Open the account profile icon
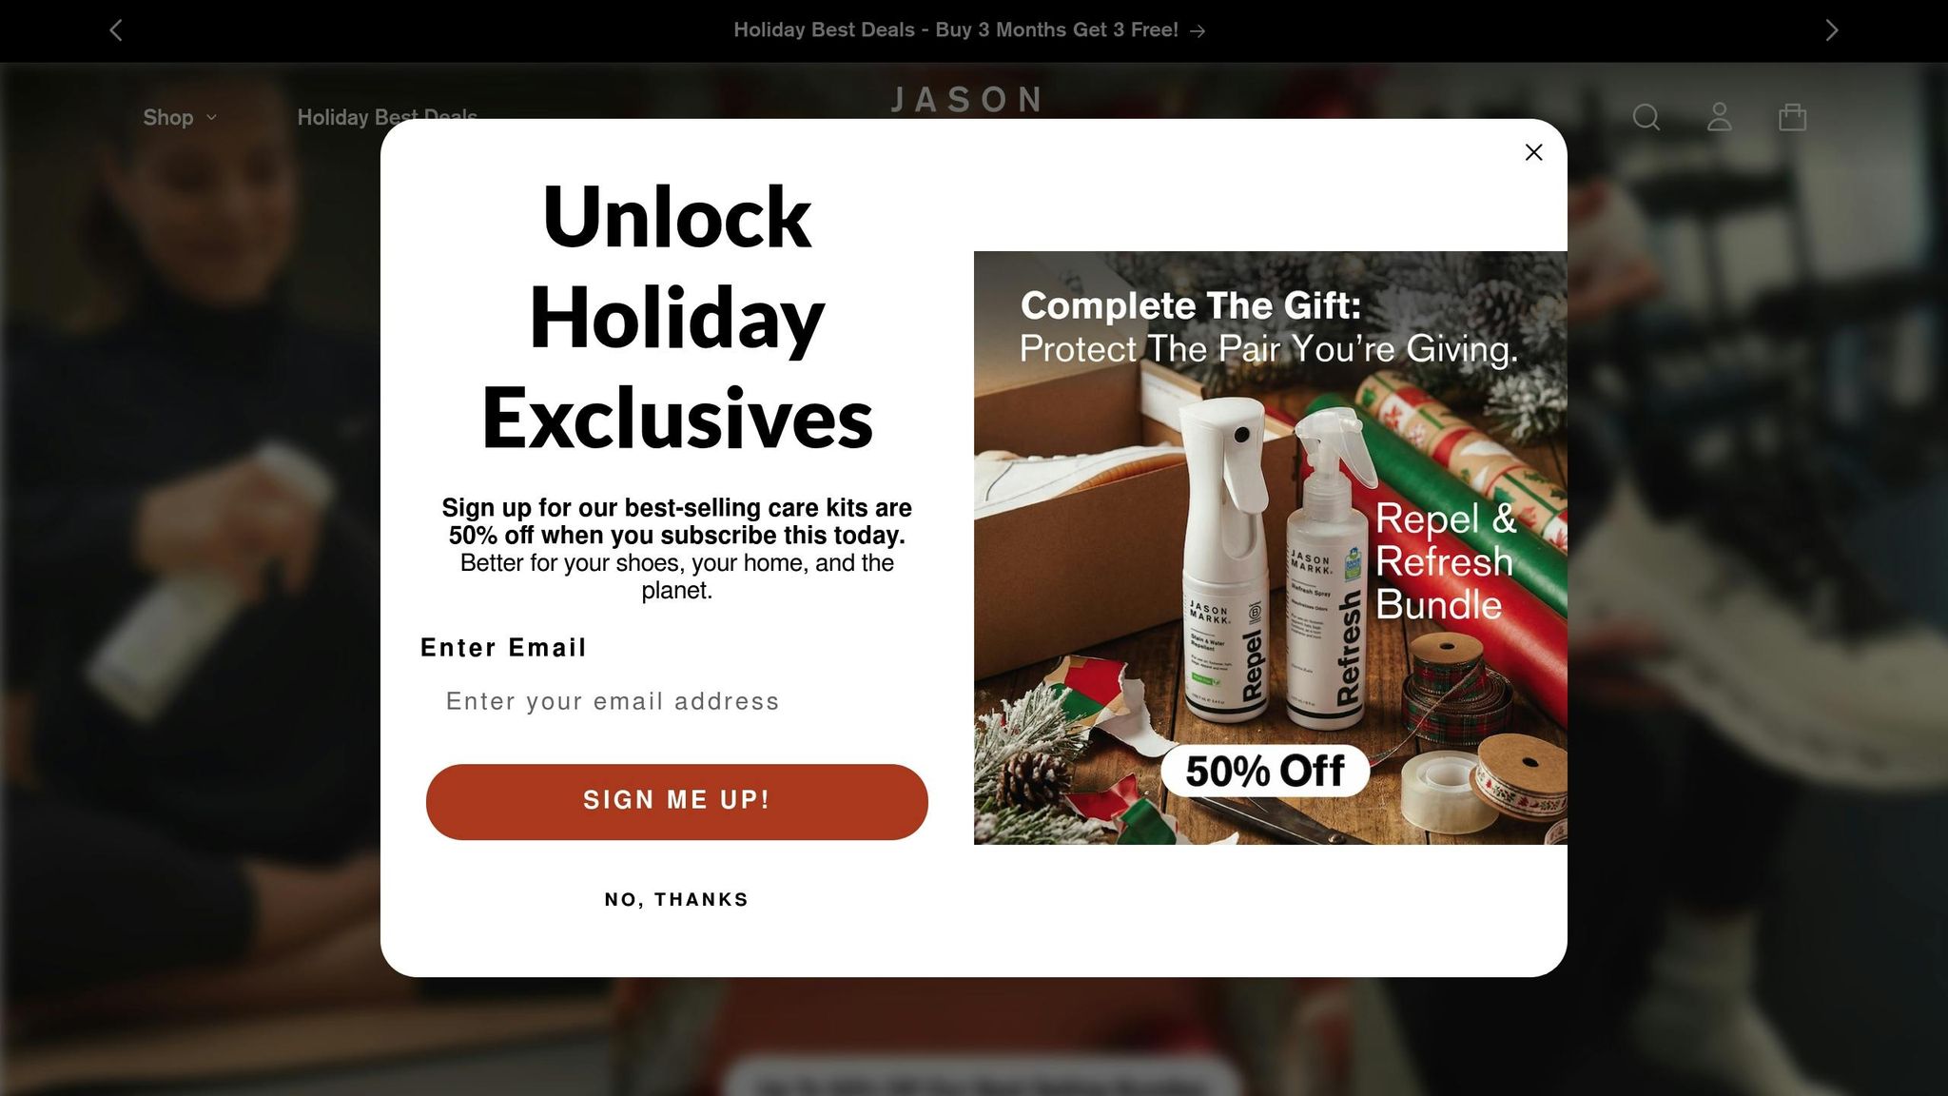The height and width of the screenshot is (1096, 1948). point(1719,117)
